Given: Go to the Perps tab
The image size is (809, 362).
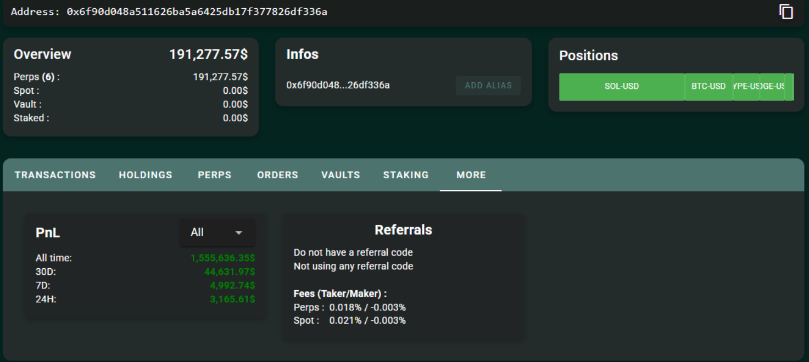Looking at the screenshot, I should [215, 175].
